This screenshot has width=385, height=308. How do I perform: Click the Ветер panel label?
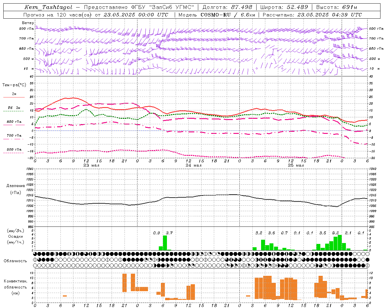[28, 23]
